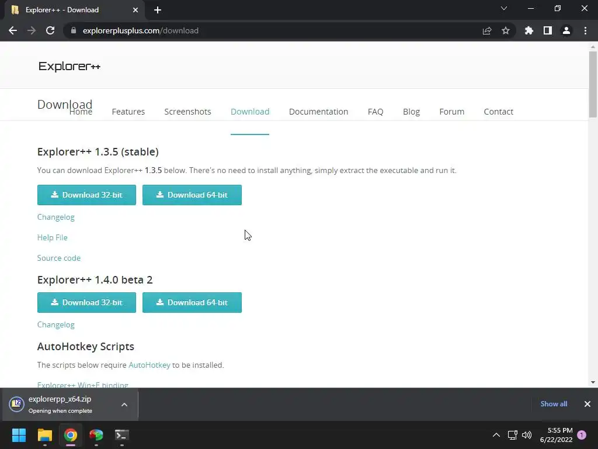This screenshot has height=449, width=598.
Task: Open the clock showing 5:55 PM
Action: (557, 435)
